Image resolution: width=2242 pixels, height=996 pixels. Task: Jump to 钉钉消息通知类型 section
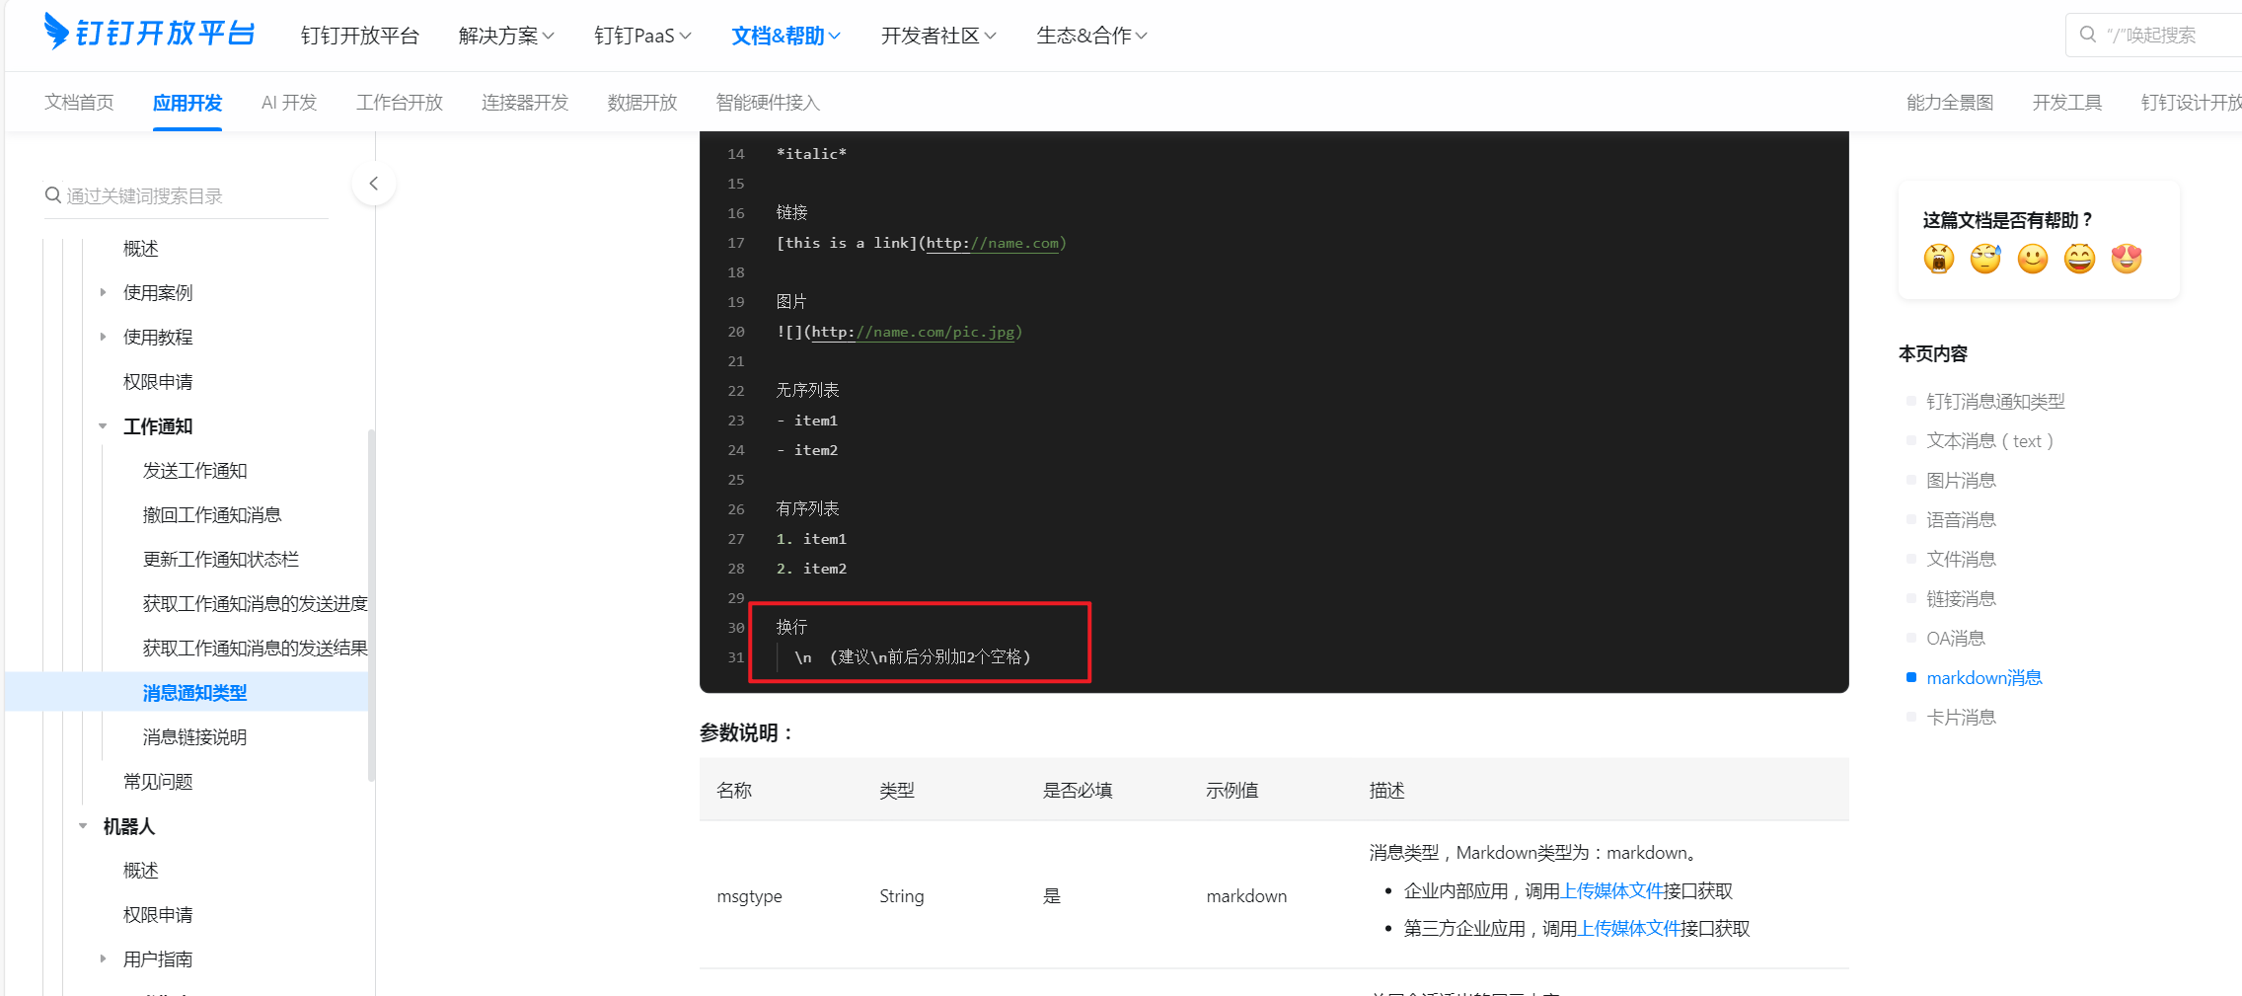[1995, 401]
